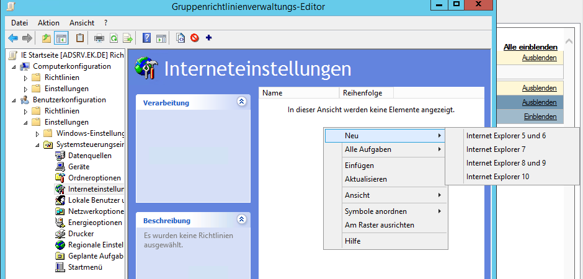Collapse the Computerkonfiguration tree node
The height and width of the screenshot is (279, 583).
tap(14, 67)
